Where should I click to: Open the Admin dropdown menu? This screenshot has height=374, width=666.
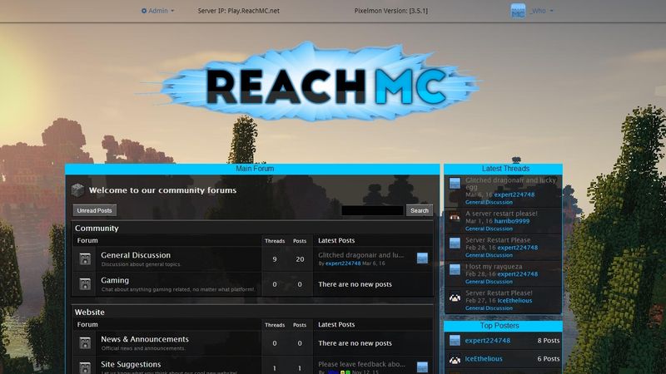tap(157, 11)
